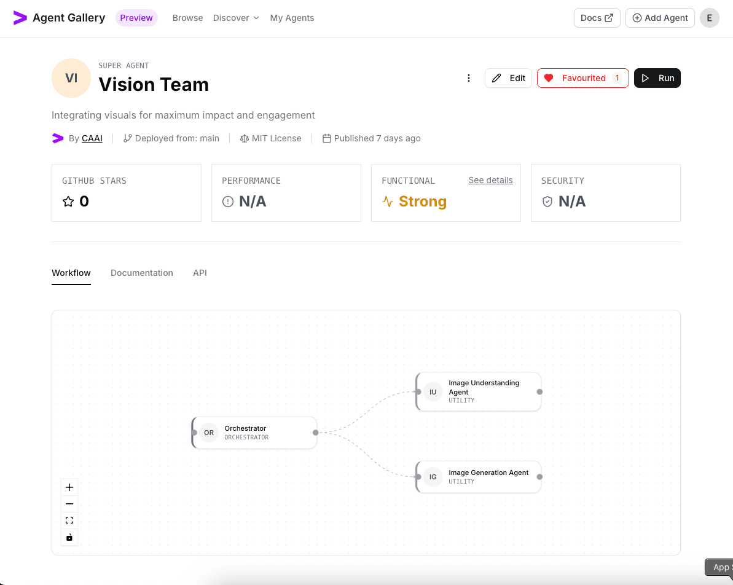Click the Preview badge toggle
Viewport: 733px width, 585px height.
[x=136, y=18]
